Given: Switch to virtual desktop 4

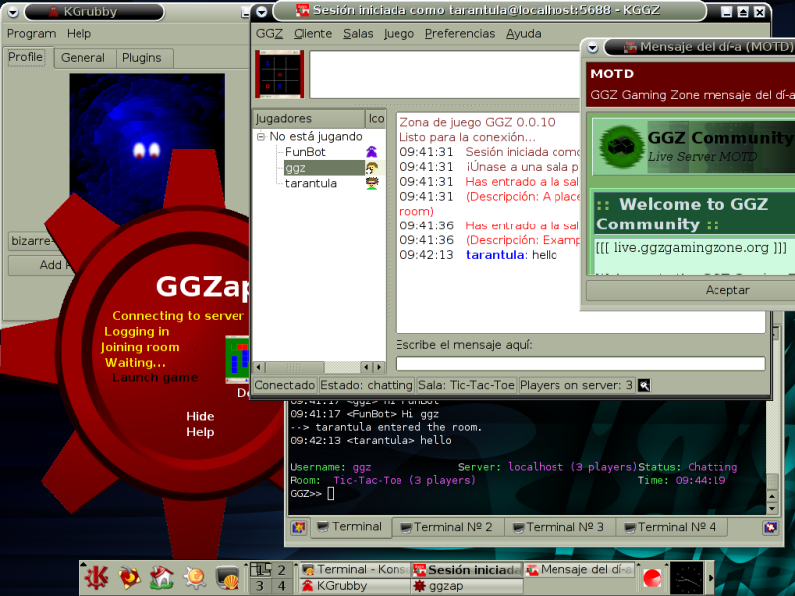Looking at the screenshot, I should pos(282,586).
